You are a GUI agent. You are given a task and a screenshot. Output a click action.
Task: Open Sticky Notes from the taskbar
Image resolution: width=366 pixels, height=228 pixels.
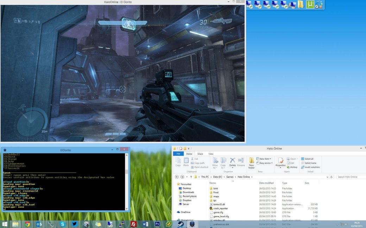(98, 224)
